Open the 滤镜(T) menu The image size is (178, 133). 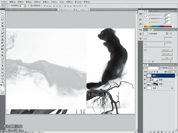point(46,2)
